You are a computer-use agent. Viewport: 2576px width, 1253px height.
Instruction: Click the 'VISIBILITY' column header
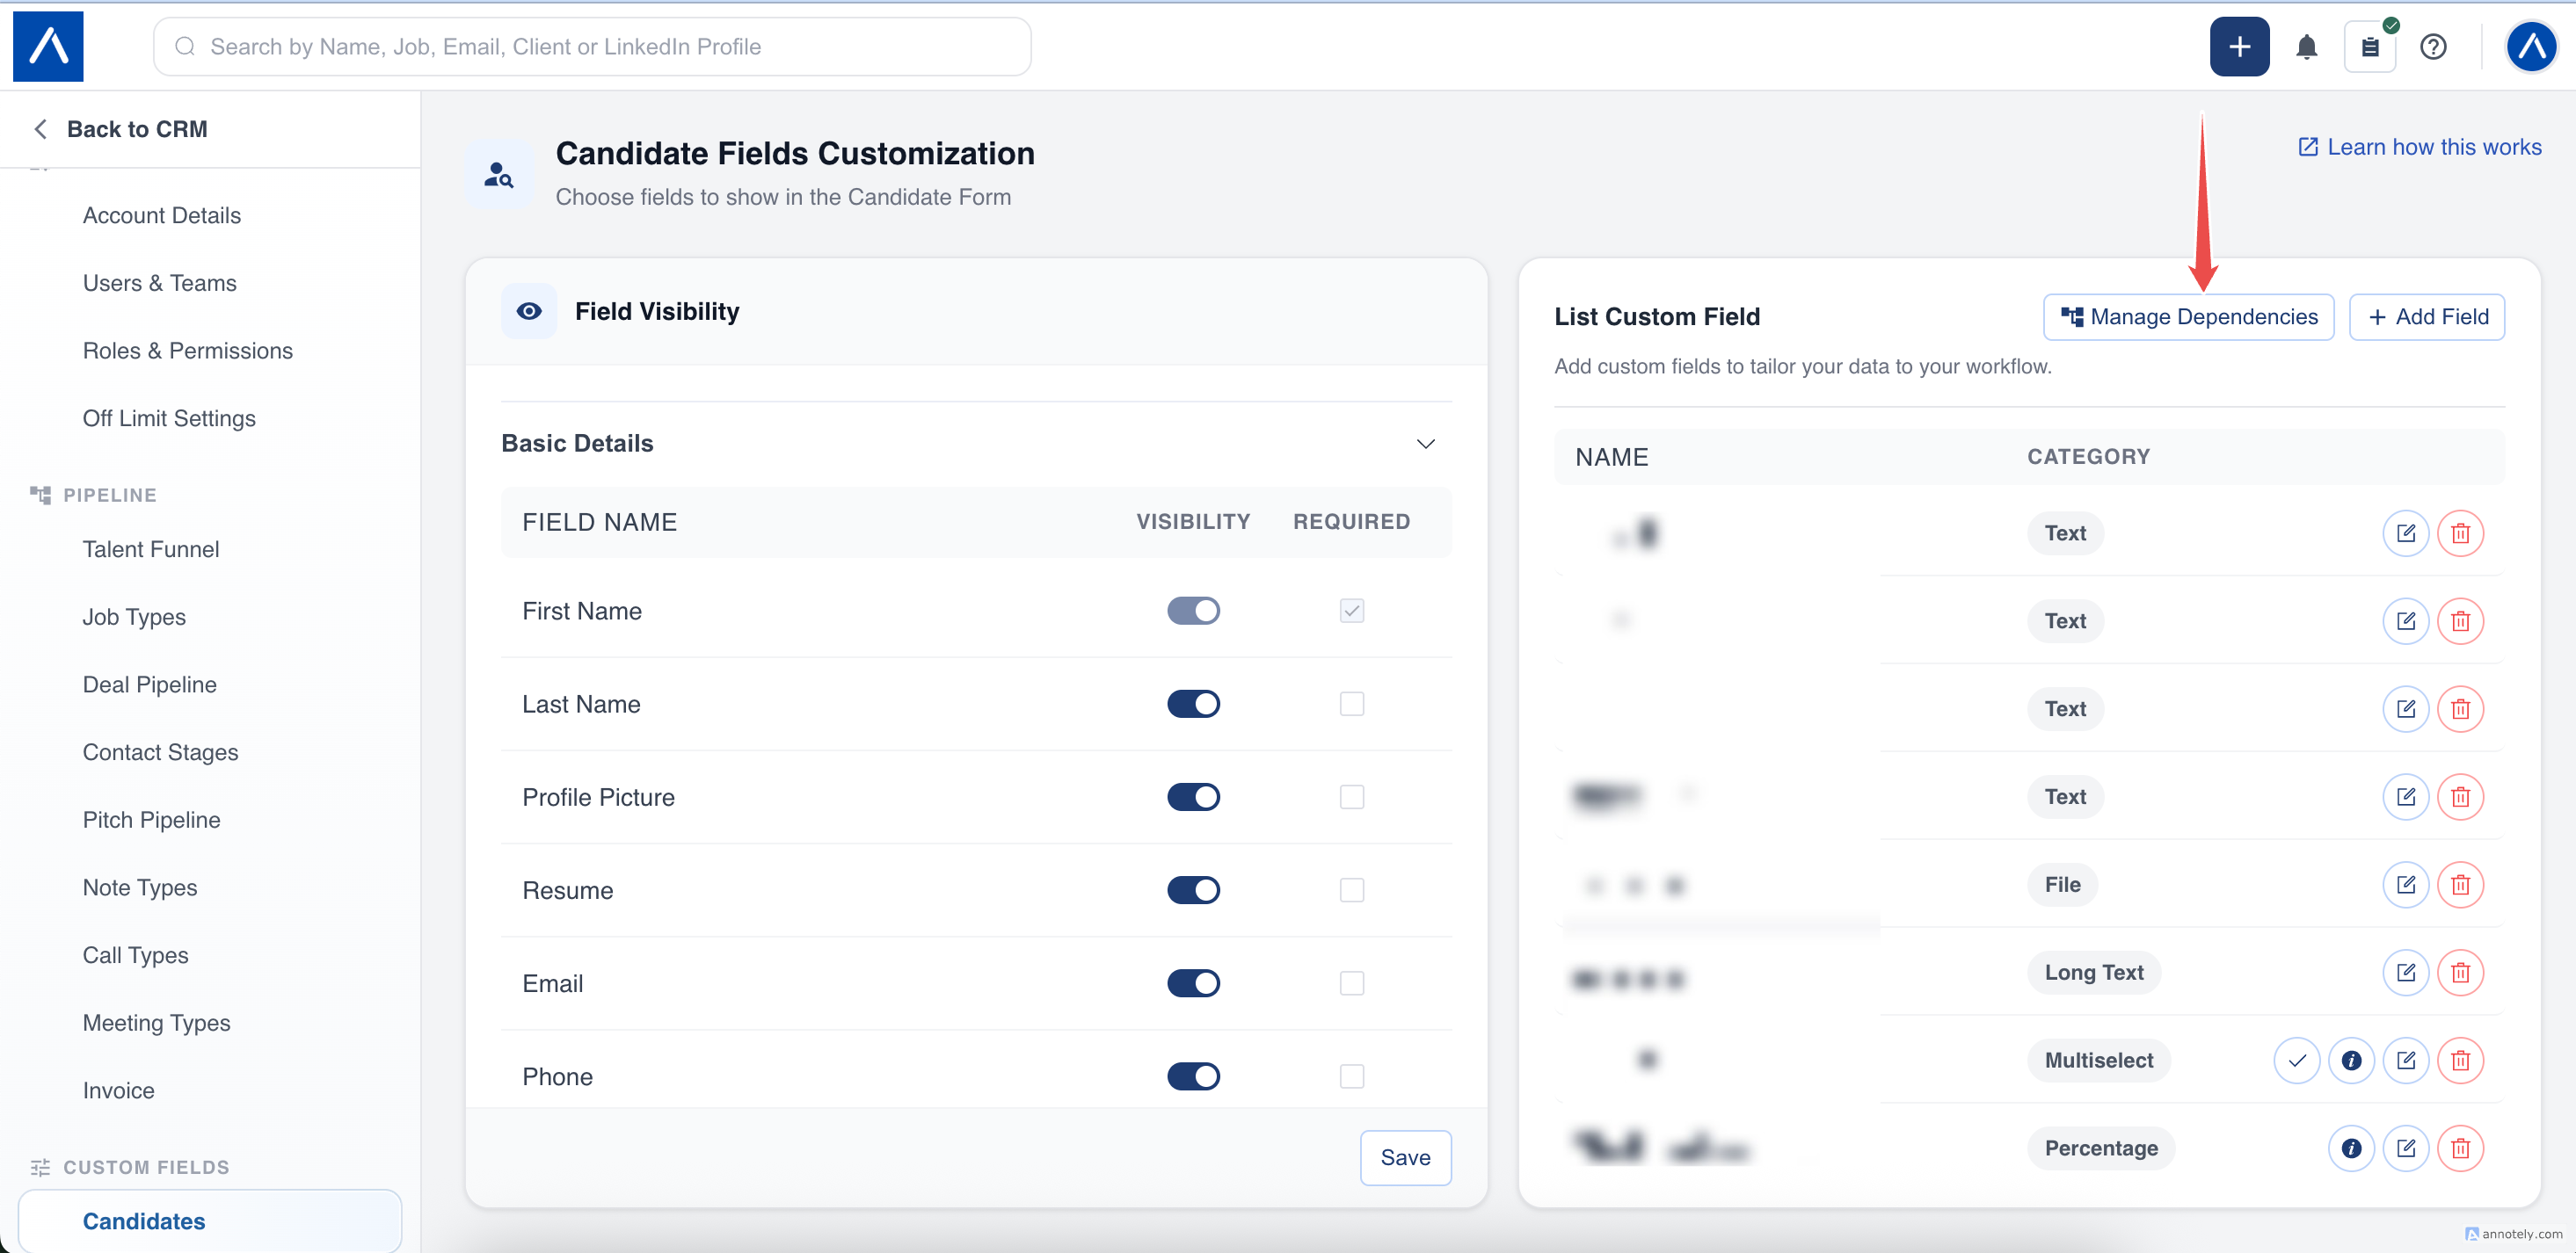[1193, 522]
